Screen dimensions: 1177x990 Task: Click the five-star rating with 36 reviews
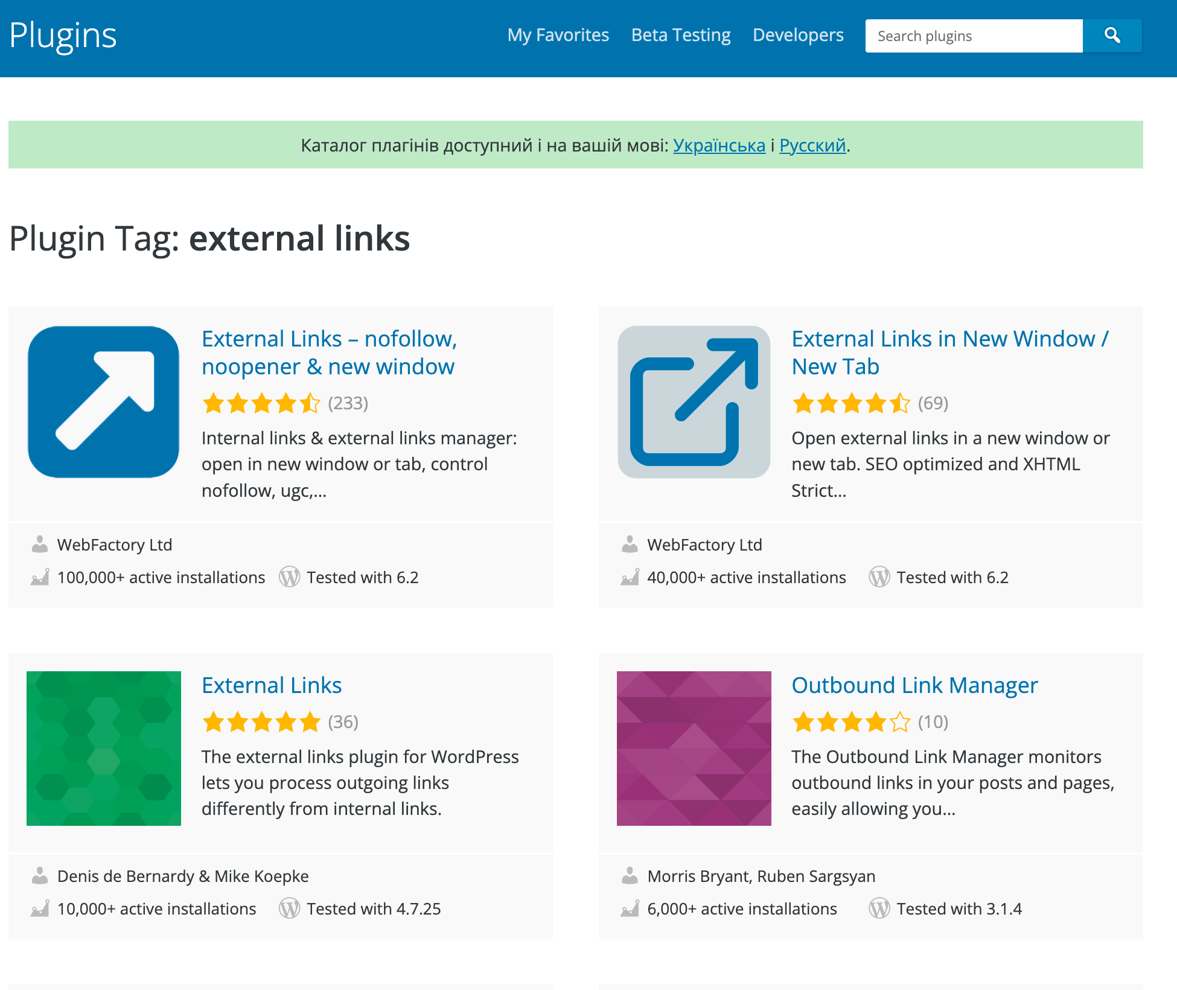click(x=261, y=722)
